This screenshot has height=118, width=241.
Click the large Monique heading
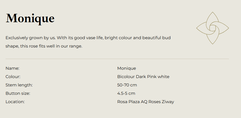30,19
